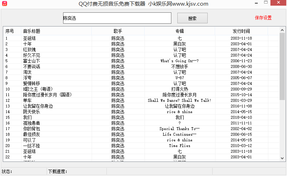Screen dimensions: 287x176
Task: Select song title 陪你度过漫长岁月（国语）
Action: [47, 95]
